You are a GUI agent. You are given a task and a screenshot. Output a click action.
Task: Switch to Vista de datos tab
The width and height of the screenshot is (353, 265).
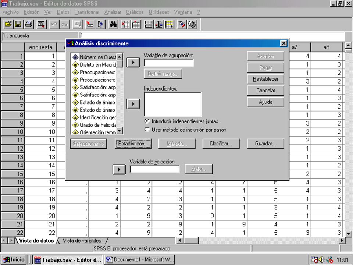tap(36, 241)
